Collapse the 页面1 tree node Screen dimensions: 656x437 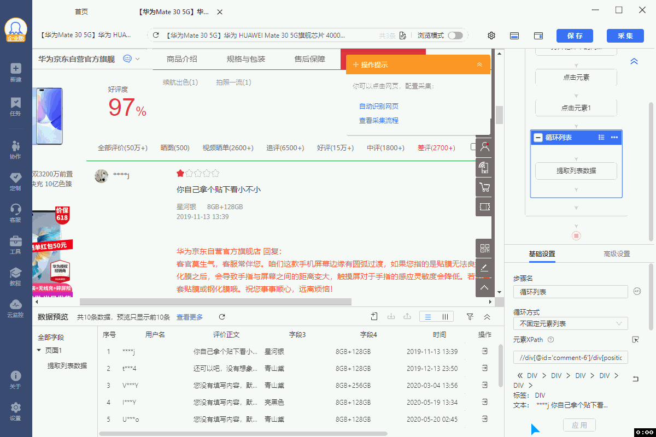[39, 351]
